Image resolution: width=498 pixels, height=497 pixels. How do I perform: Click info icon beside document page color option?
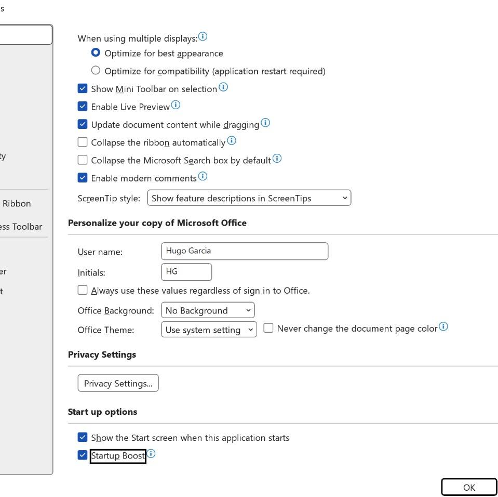point(443,326)
